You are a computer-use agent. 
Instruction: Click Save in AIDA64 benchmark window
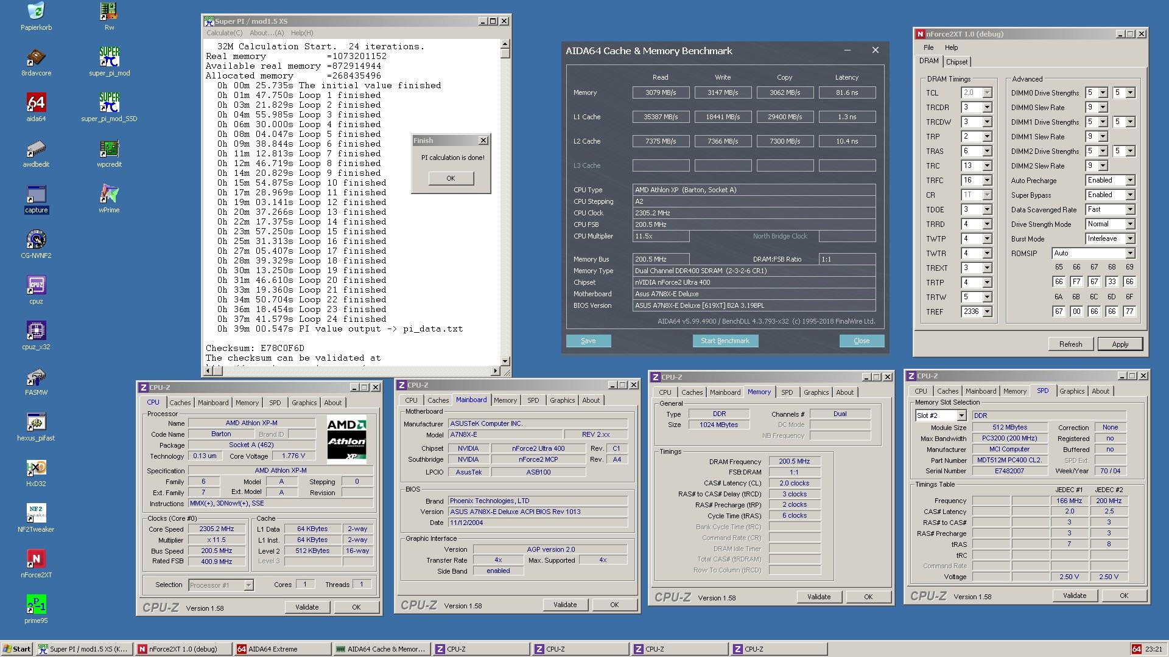(588, 341)
